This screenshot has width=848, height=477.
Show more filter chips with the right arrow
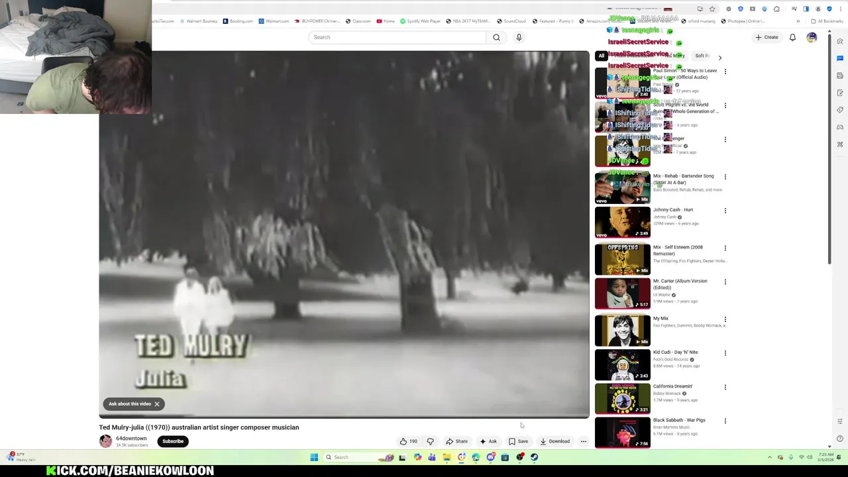click(x=720, y=58)
